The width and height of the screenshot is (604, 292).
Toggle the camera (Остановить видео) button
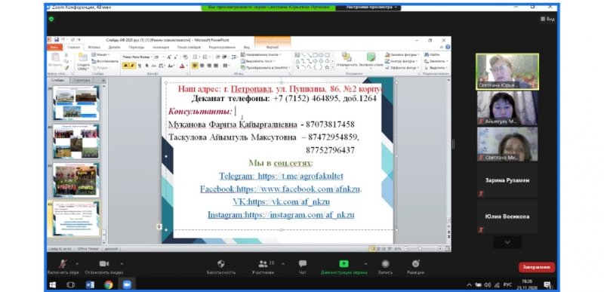tap(104, 264)
